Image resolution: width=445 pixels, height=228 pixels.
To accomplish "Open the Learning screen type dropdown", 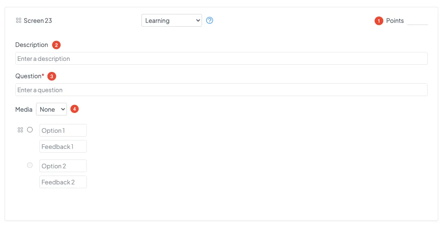I will point(172,20).
